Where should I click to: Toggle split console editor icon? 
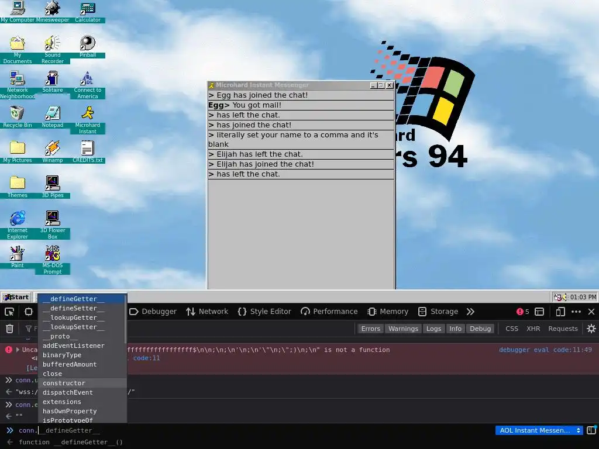(x=591, y=430)
